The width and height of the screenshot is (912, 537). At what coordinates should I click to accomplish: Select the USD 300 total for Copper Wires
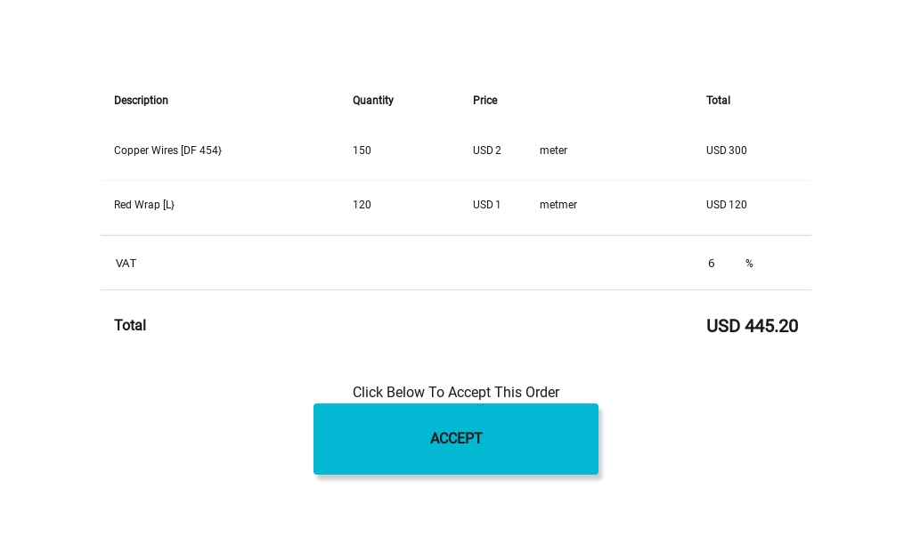pos(727,151)
